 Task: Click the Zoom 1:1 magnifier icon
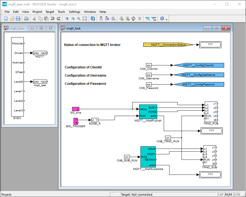tap(79, 19)
